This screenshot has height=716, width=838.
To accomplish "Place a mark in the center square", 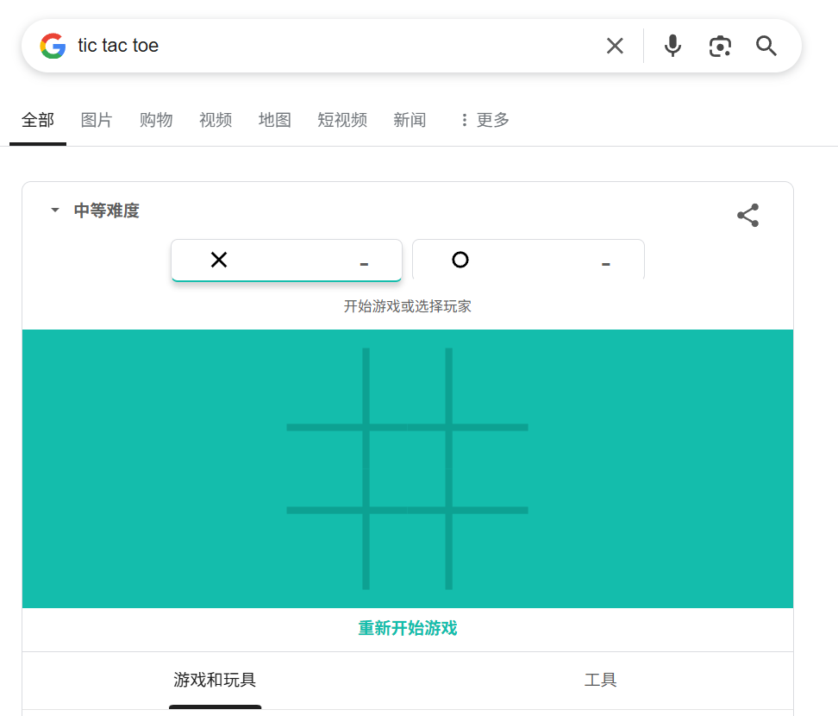I will [x=407, y=468].
